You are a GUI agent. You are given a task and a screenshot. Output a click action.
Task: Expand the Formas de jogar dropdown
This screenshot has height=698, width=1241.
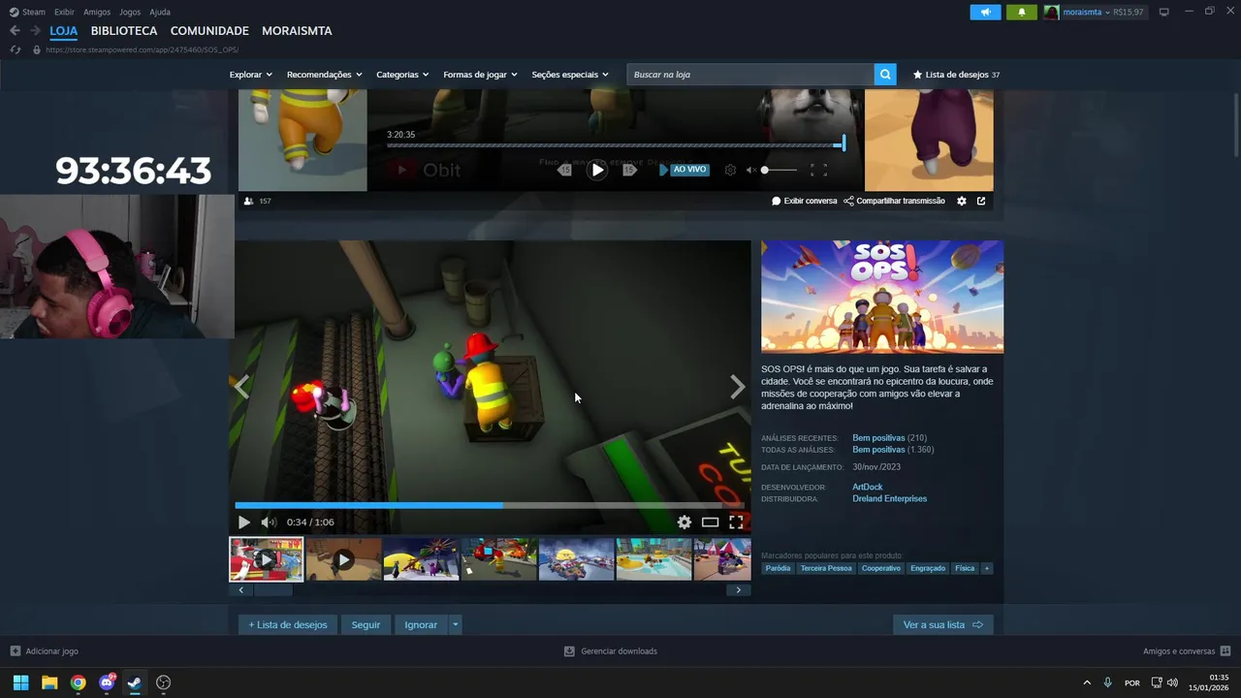[x=480, y=75]
